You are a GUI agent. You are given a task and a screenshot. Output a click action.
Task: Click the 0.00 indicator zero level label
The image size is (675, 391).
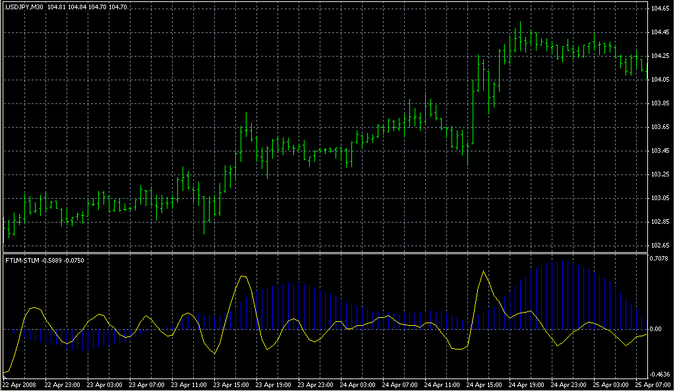657,328
